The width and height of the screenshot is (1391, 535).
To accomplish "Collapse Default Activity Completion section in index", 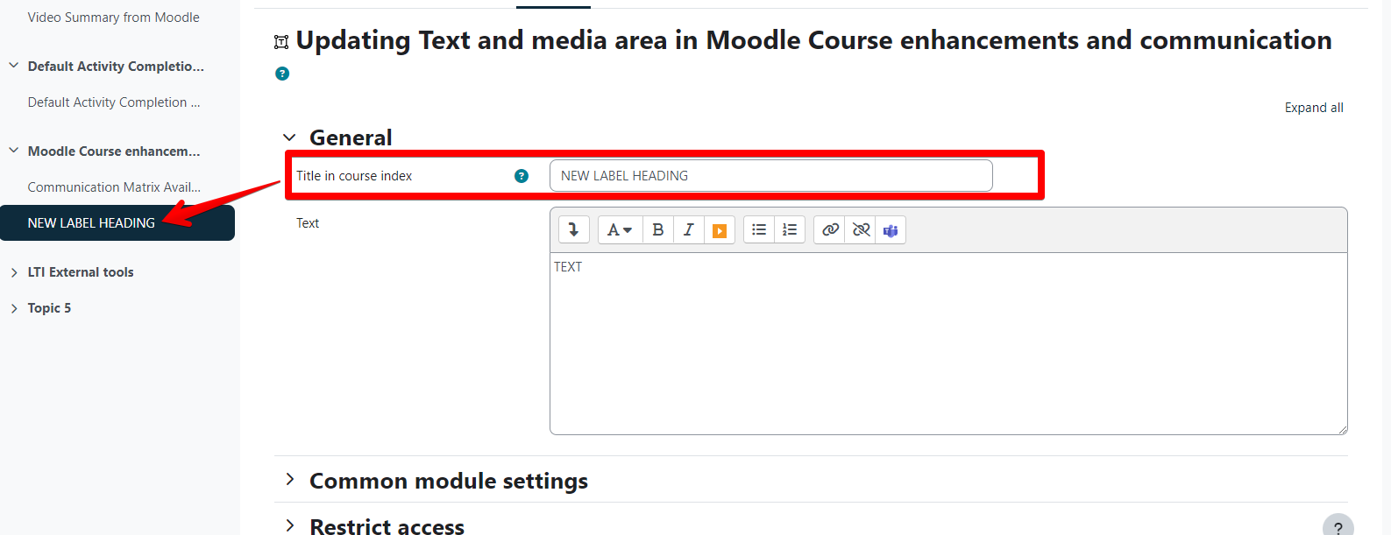I will pos(14,66).
